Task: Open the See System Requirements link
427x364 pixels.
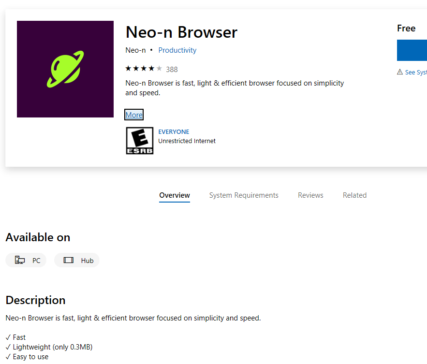Action: (416, 72)
